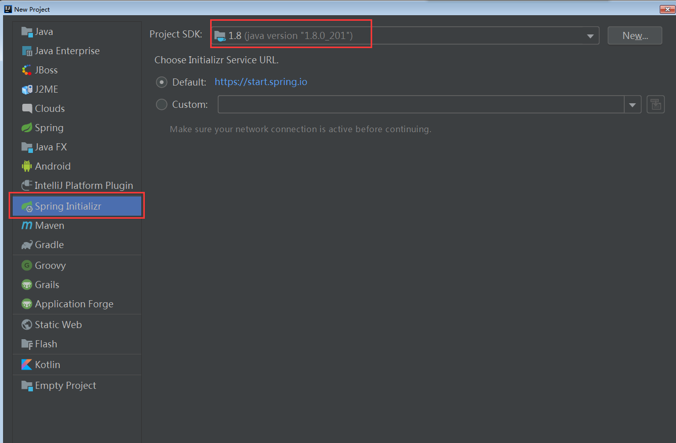The image size is (676, 443).
Task: Click the New... SDK button
Action: (635, 35)
